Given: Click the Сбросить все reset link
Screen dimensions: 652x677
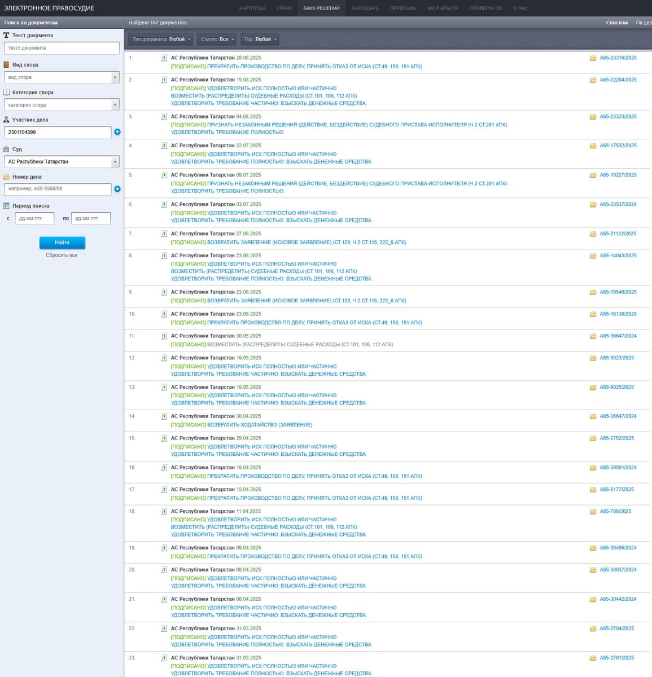Looking at the screenshot, I should [x=62, y=256].
